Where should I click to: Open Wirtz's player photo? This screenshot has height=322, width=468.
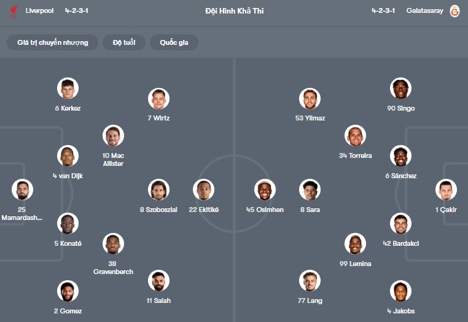(158, 98)
